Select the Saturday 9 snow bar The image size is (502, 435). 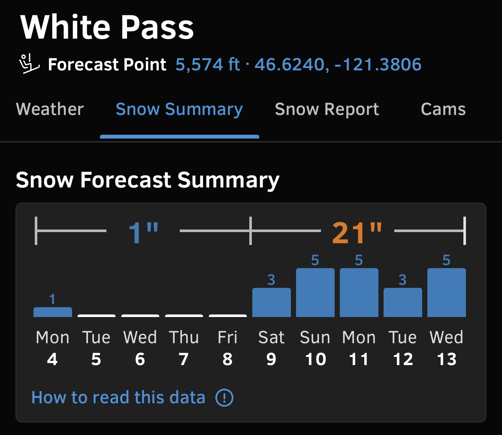tap(272, 302)
